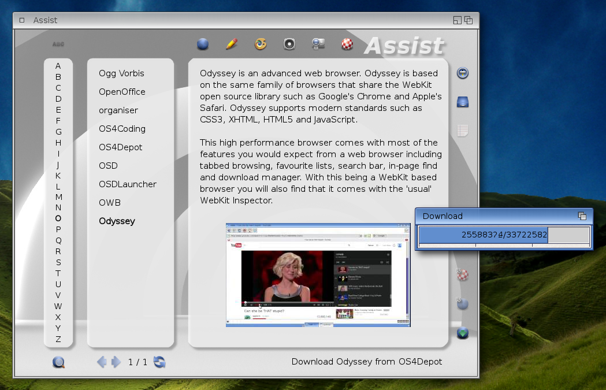Open the magnifier search icon
Image resolution: width=606 pixels, height=390 pixels.
(58, 362)
